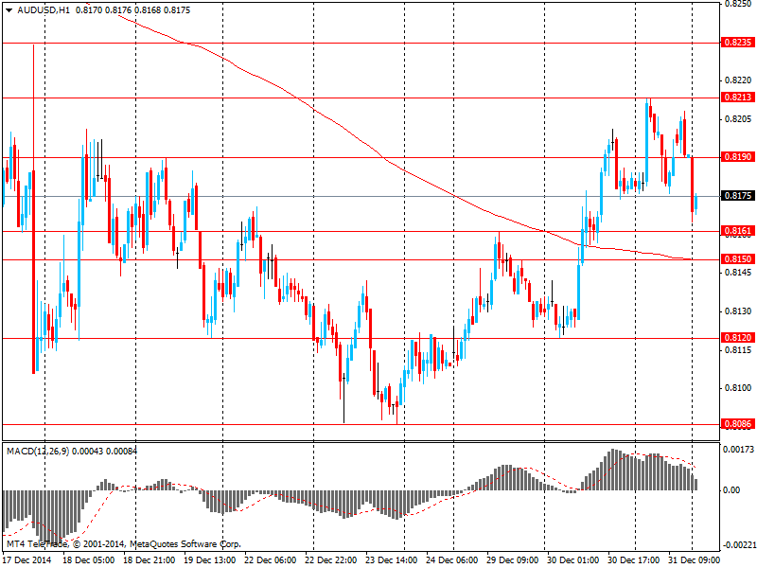Screen dimensions: 757x568
Task: Select the 0.8161 support level label
Action: [x=738, y=231]
